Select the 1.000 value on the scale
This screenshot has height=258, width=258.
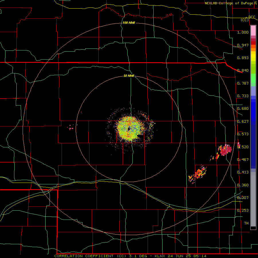click(243, 32)
